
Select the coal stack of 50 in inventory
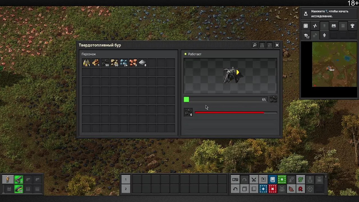(105, 63)
